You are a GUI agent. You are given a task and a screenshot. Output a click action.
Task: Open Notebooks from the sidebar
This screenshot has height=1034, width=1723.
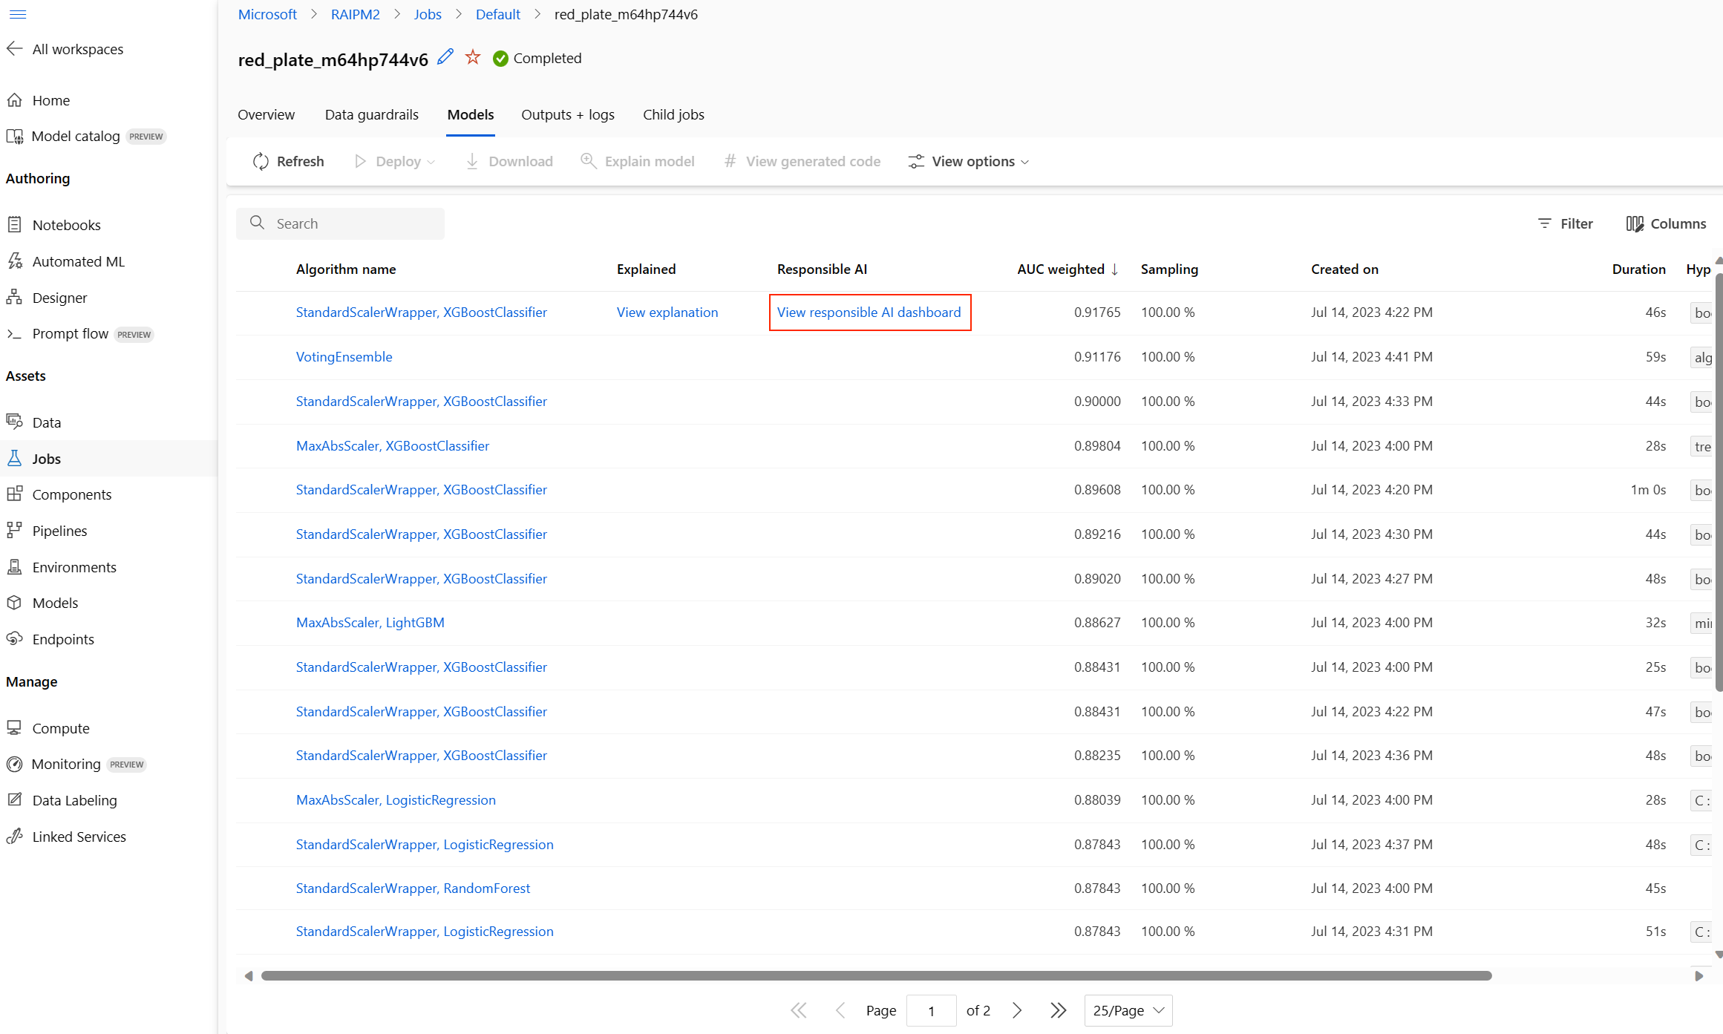click(x=66, y=225)
